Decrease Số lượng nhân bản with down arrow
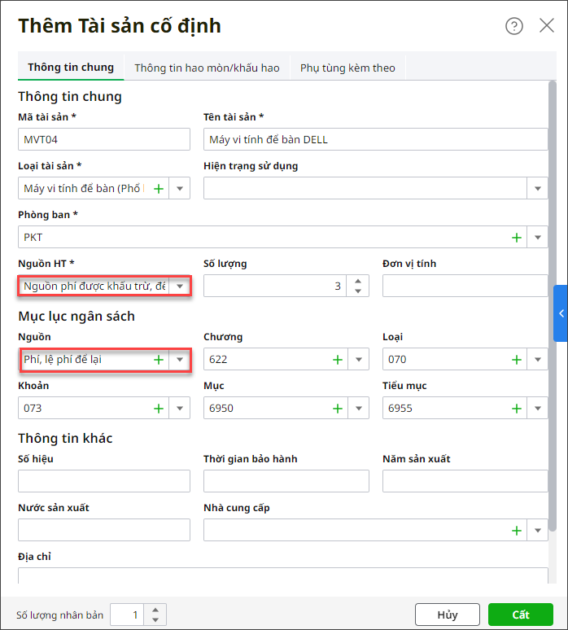This screenshot has height=630, width=568. [x=155, y=619]
